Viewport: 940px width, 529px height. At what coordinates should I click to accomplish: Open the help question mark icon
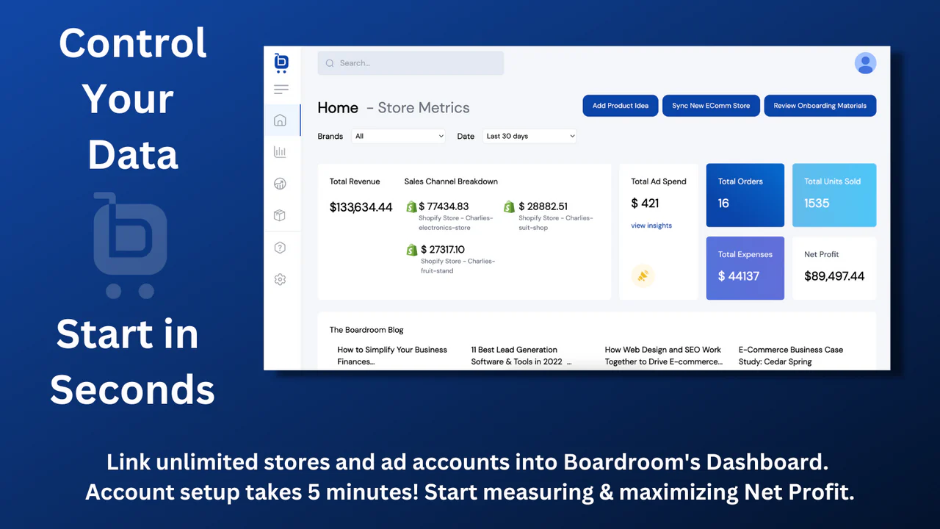pos(280,248)
